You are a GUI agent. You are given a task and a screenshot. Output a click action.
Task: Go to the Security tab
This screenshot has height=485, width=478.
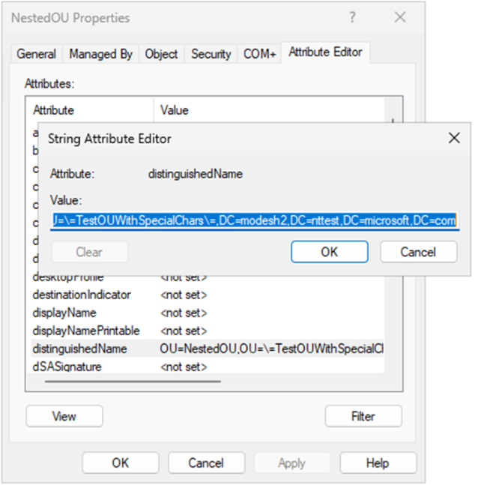[211, 54]
